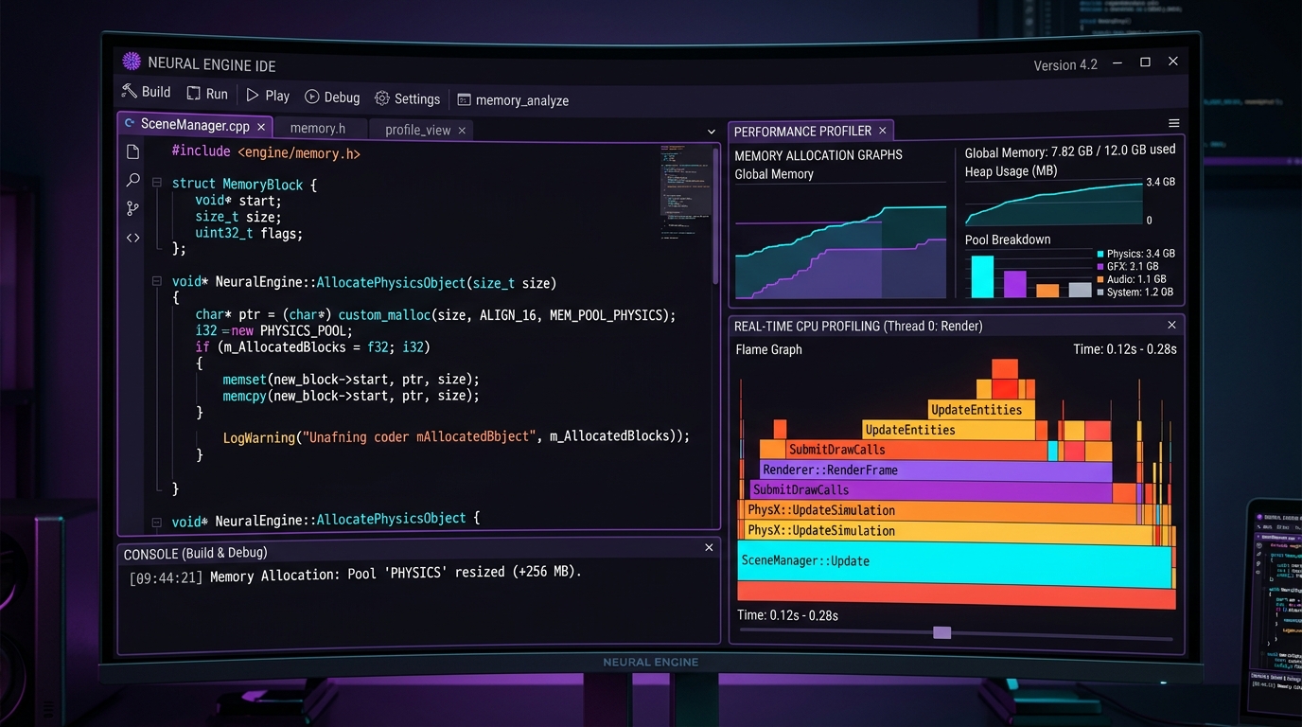1302x727 pixels.
Task: Click the flame graph time slider handle
Action: 941,632
